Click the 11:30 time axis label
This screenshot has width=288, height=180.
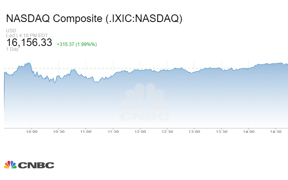[x=113, y=132]
